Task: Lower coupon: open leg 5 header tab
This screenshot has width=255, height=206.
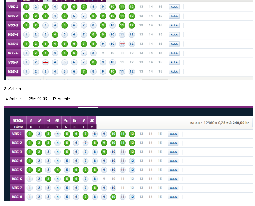Action: [x=66, y=120]
